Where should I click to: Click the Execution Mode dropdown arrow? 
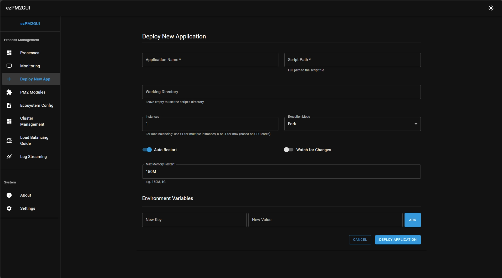(x=416, y=124)
